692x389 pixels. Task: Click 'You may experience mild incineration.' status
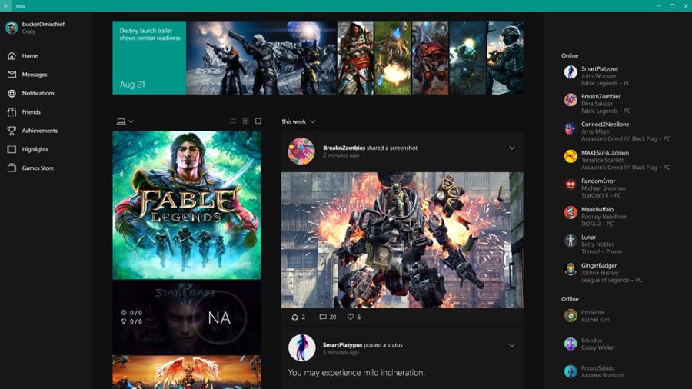(x=357, y=373)
